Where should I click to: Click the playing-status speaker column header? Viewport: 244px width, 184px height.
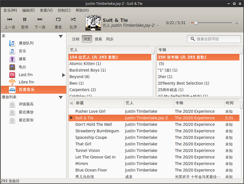[x=71, y=103]
